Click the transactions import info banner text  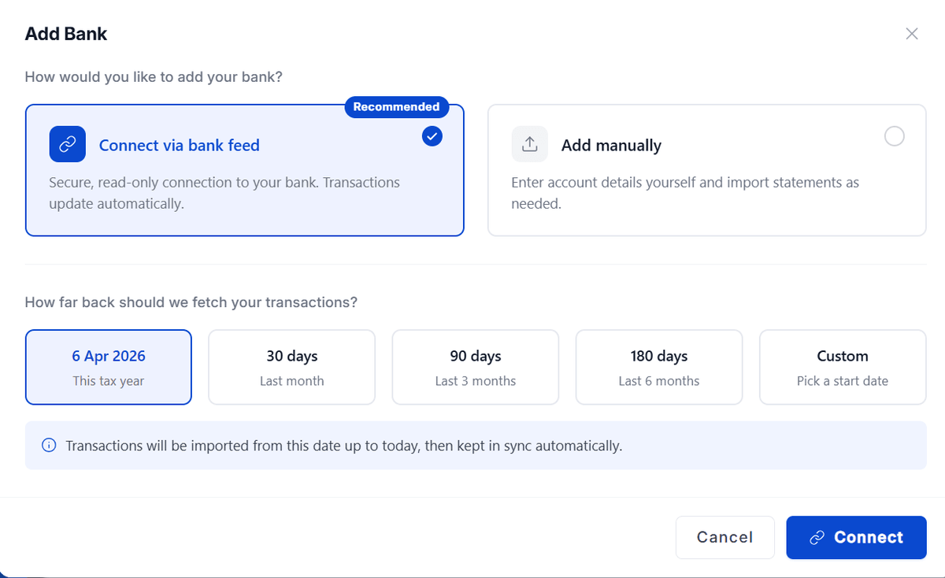[x=344, y=446]
